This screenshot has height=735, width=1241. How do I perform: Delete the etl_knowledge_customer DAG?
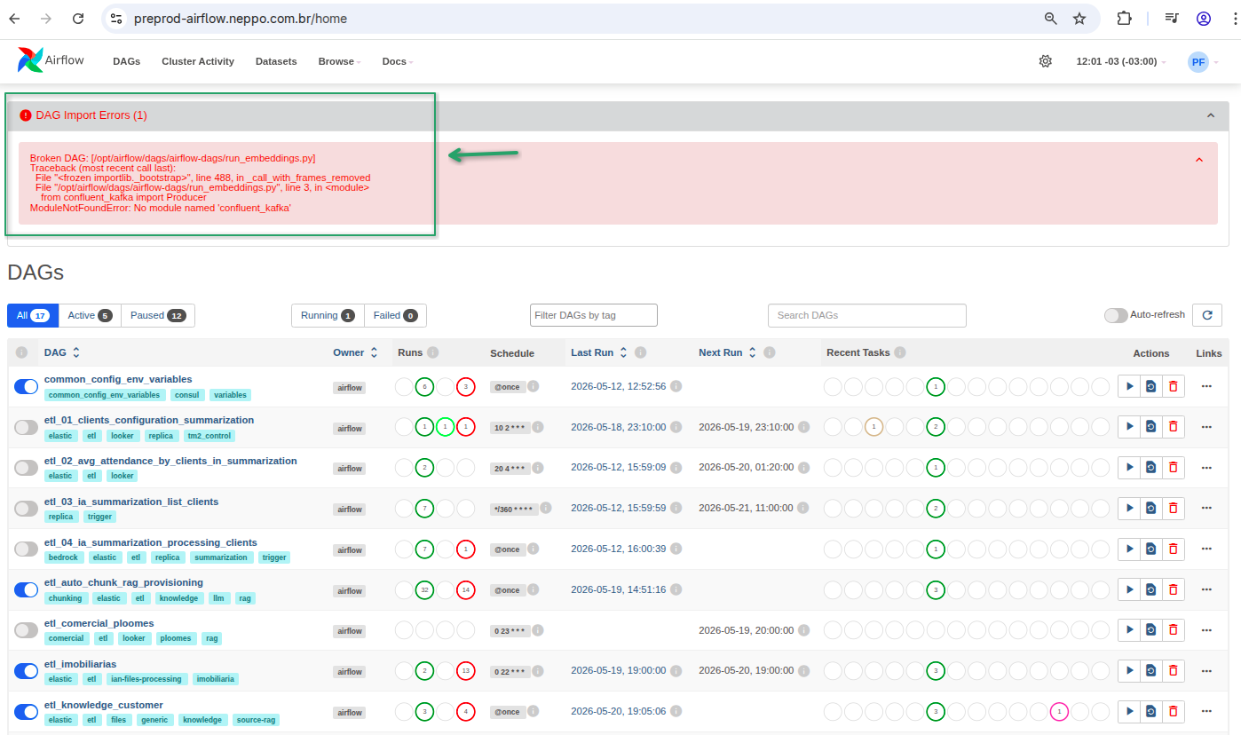[1174, 711]
